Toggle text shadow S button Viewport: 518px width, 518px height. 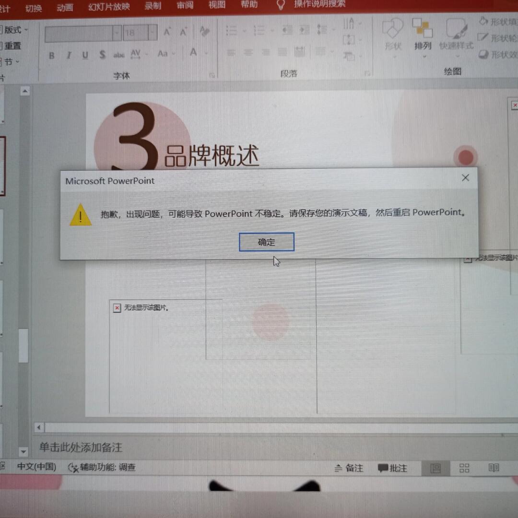point(103,54)
